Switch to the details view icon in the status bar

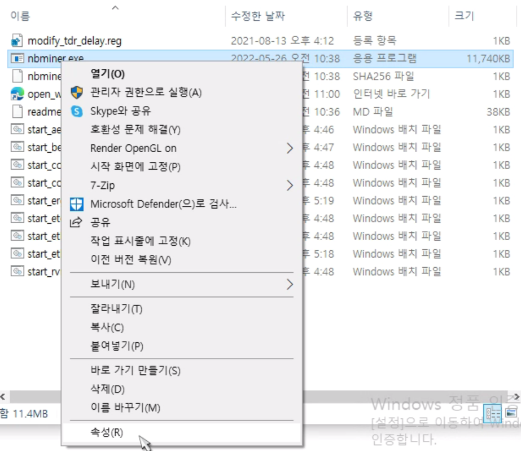coord(493,413)
